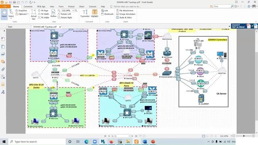
Task: Open Microsoft Edge from the taskbar
Action: pyautogui.click(x=86, y=141)
